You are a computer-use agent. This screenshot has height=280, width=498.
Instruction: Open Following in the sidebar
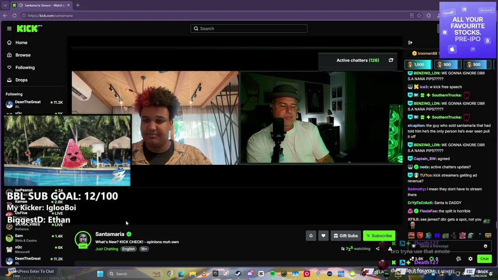click(x=25, y=67)
